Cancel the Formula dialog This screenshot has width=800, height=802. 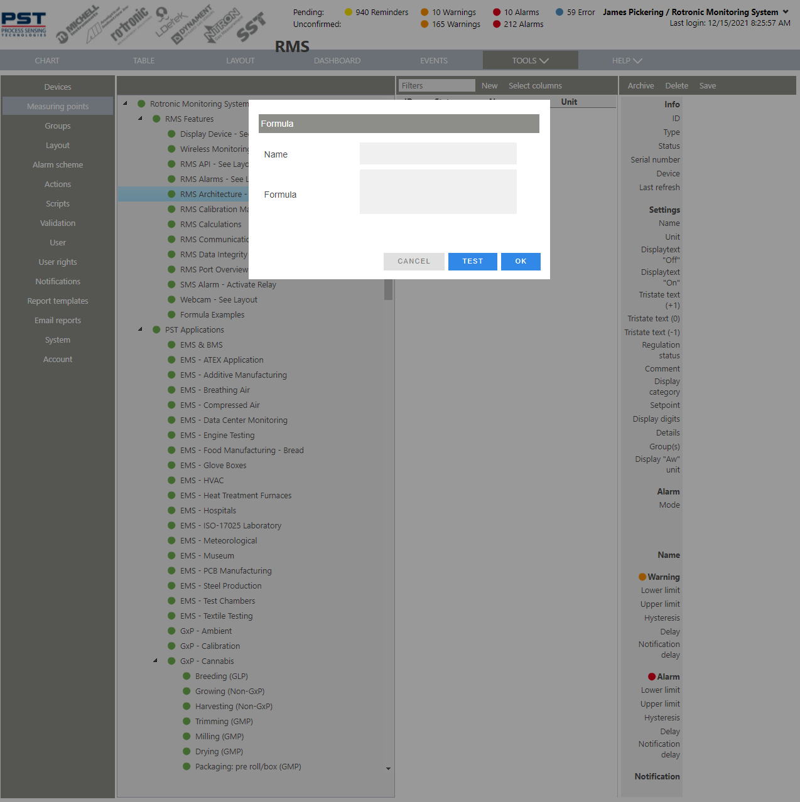point(414,261)
